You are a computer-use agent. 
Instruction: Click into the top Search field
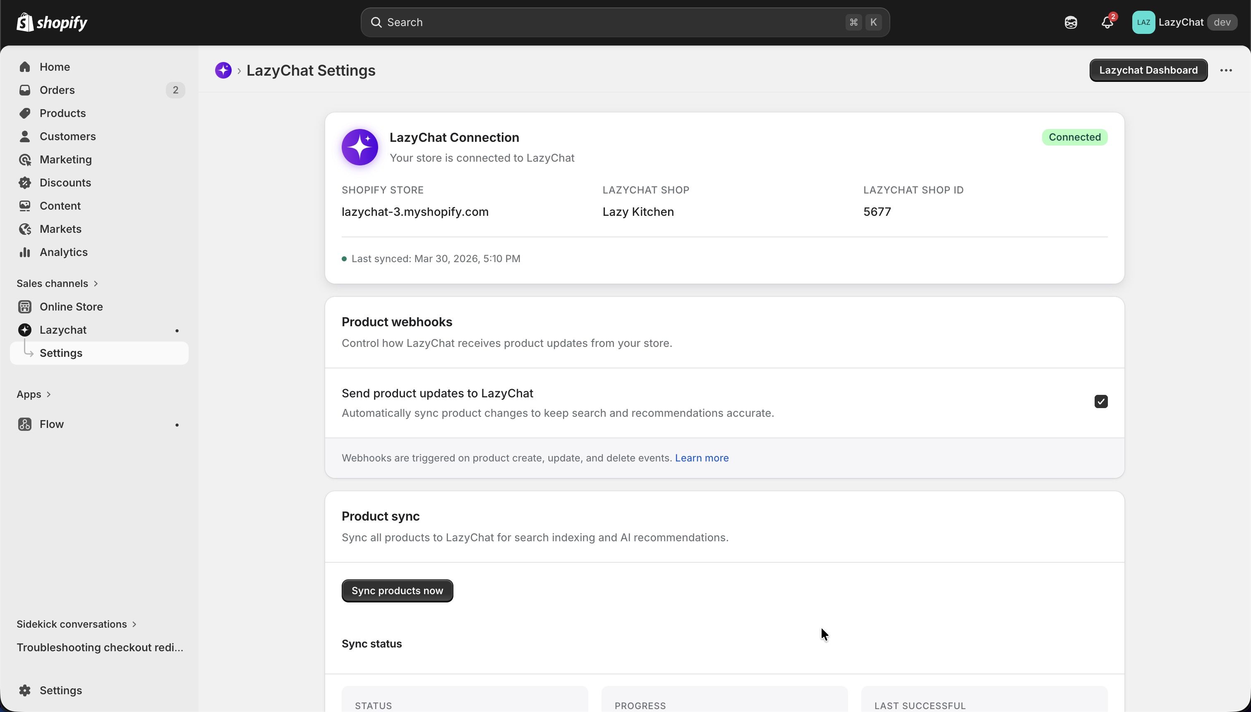[606, 22]
